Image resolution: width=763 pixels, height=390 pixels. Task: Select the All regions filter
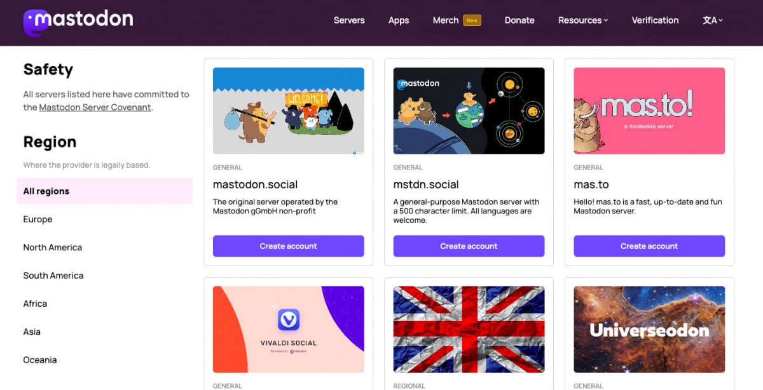tap(46, 191)
